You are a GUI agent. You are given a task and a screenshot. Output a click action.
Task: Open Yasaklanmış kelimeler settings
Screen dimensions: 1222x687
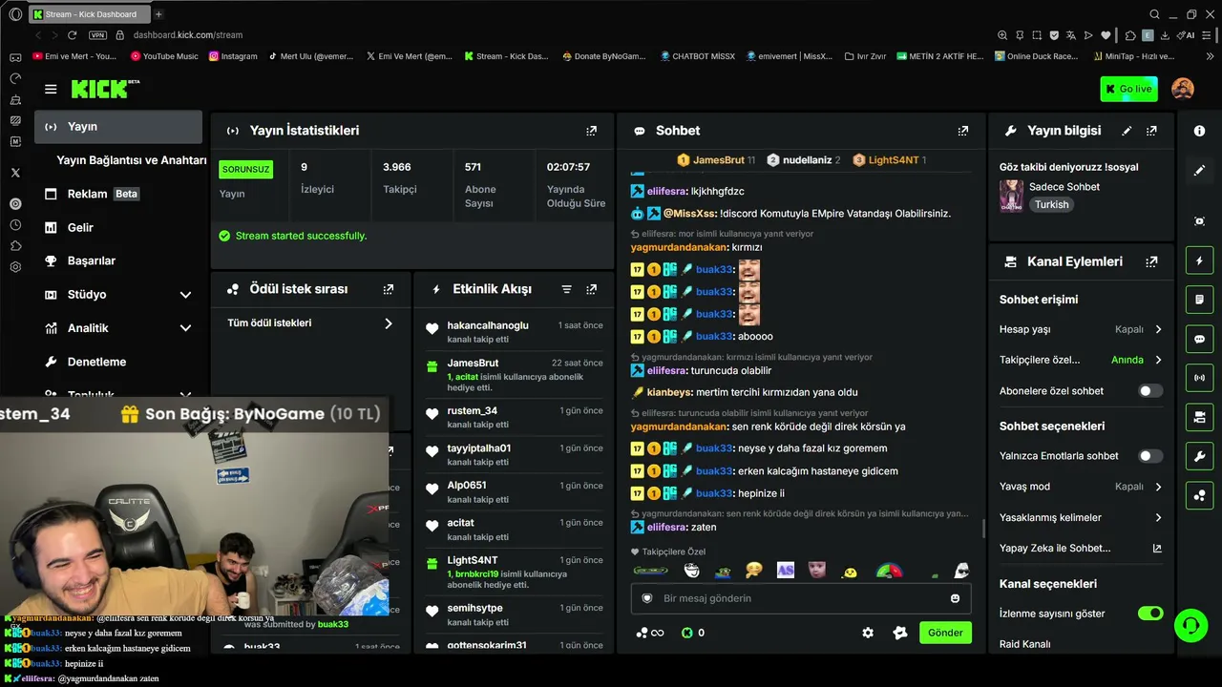(x=1081, y=517)
